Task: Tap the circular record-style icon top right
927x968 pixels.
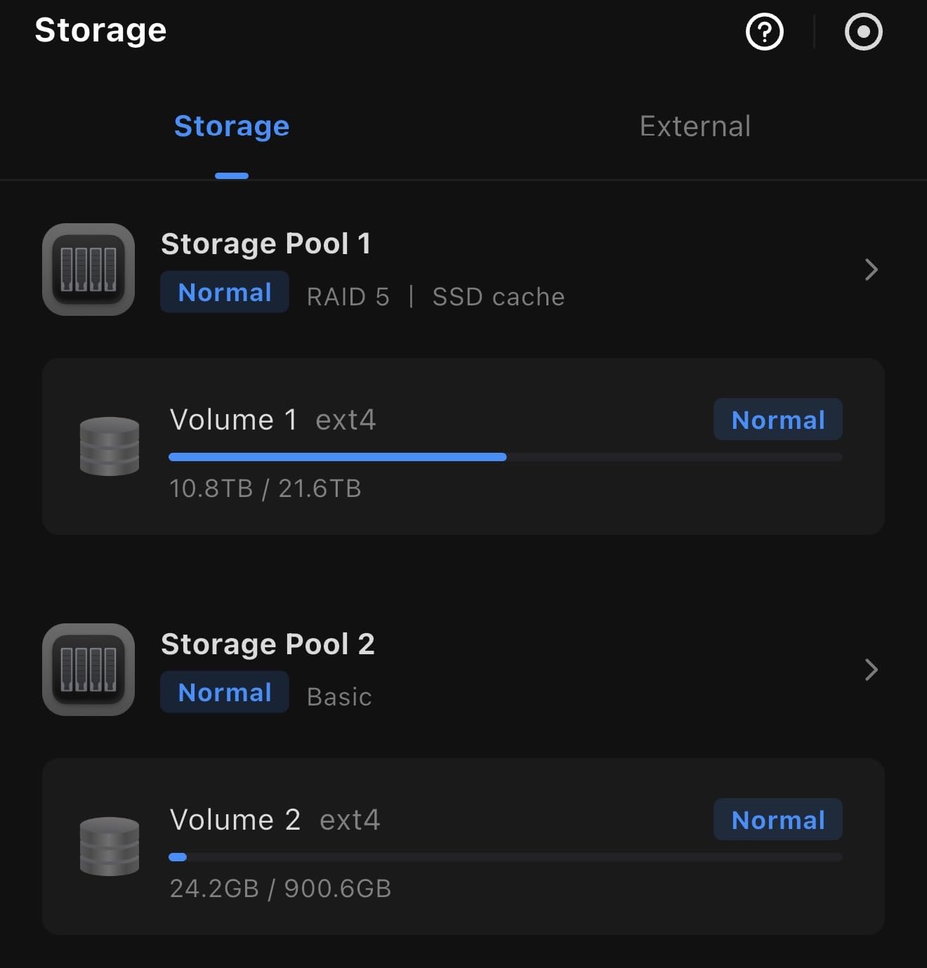Action: 863,32
